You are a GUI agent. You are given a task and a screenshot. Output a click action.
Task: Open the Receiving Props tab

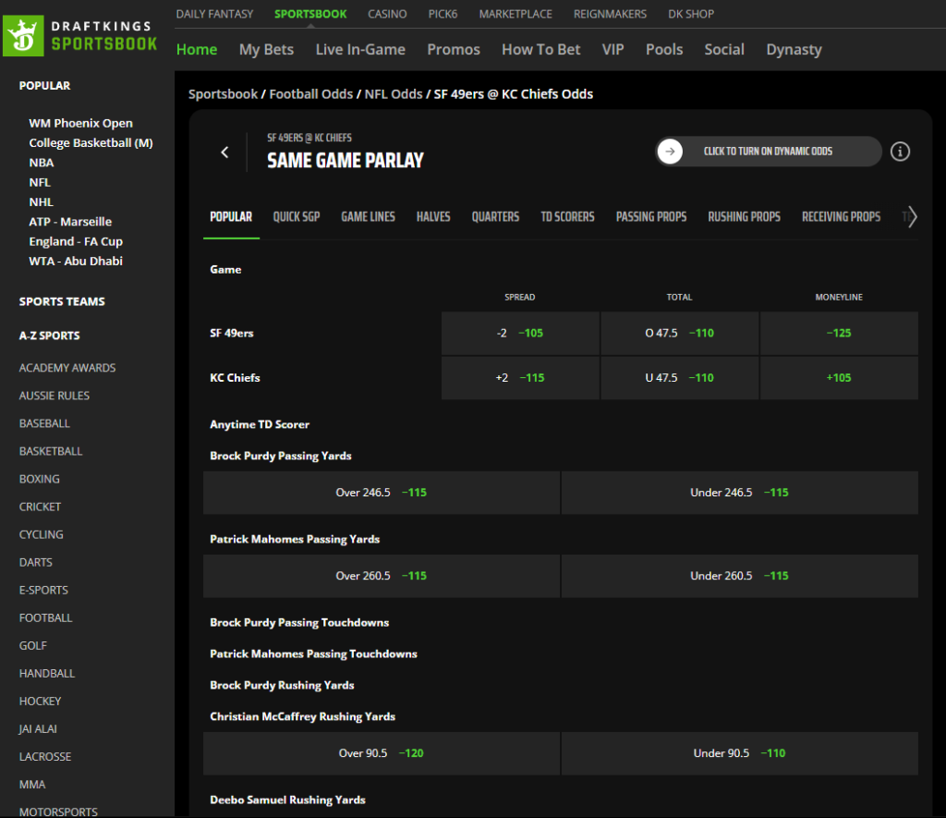[x=841, y=216]
